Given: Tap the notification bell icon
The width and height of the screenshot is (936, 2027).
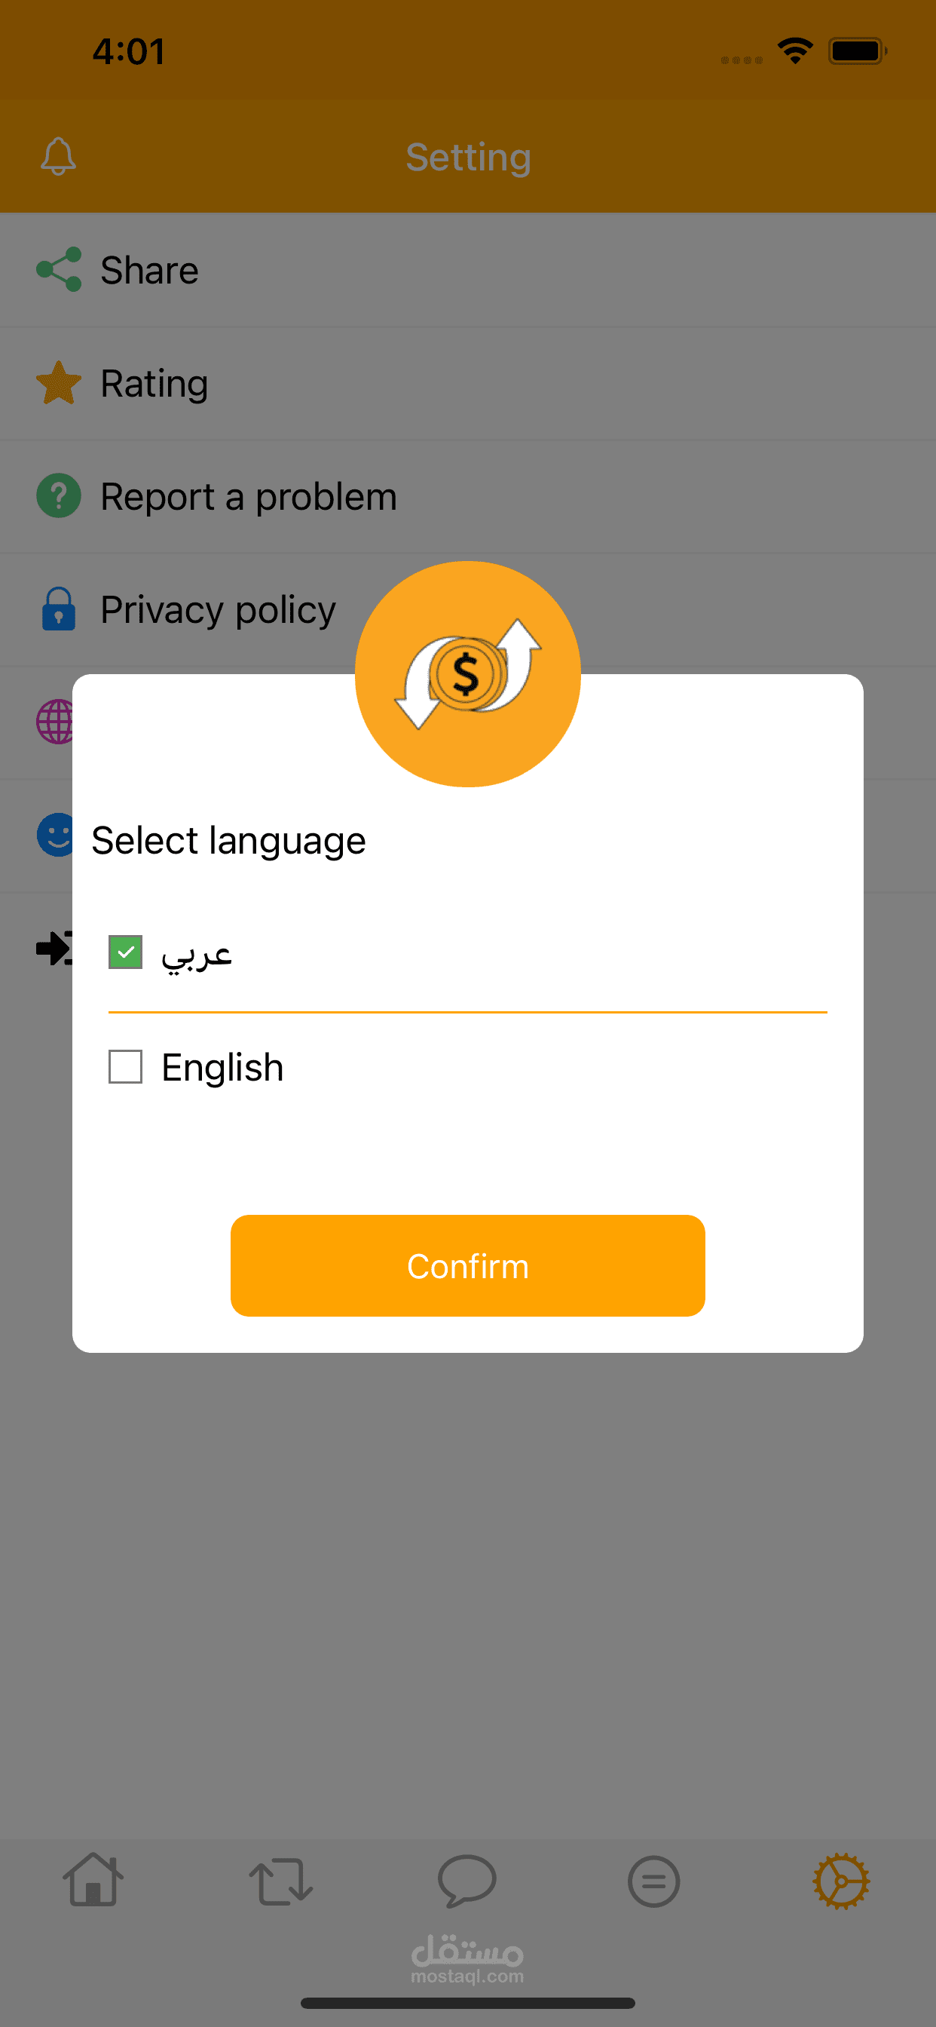Looking at the screenshot, I should [x=58, y=156].
